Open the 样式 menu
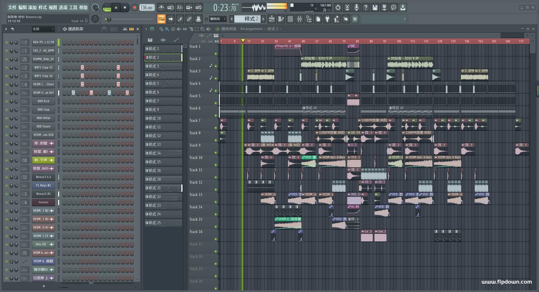This screenshot has width=539, height=292. pos(43,8)
